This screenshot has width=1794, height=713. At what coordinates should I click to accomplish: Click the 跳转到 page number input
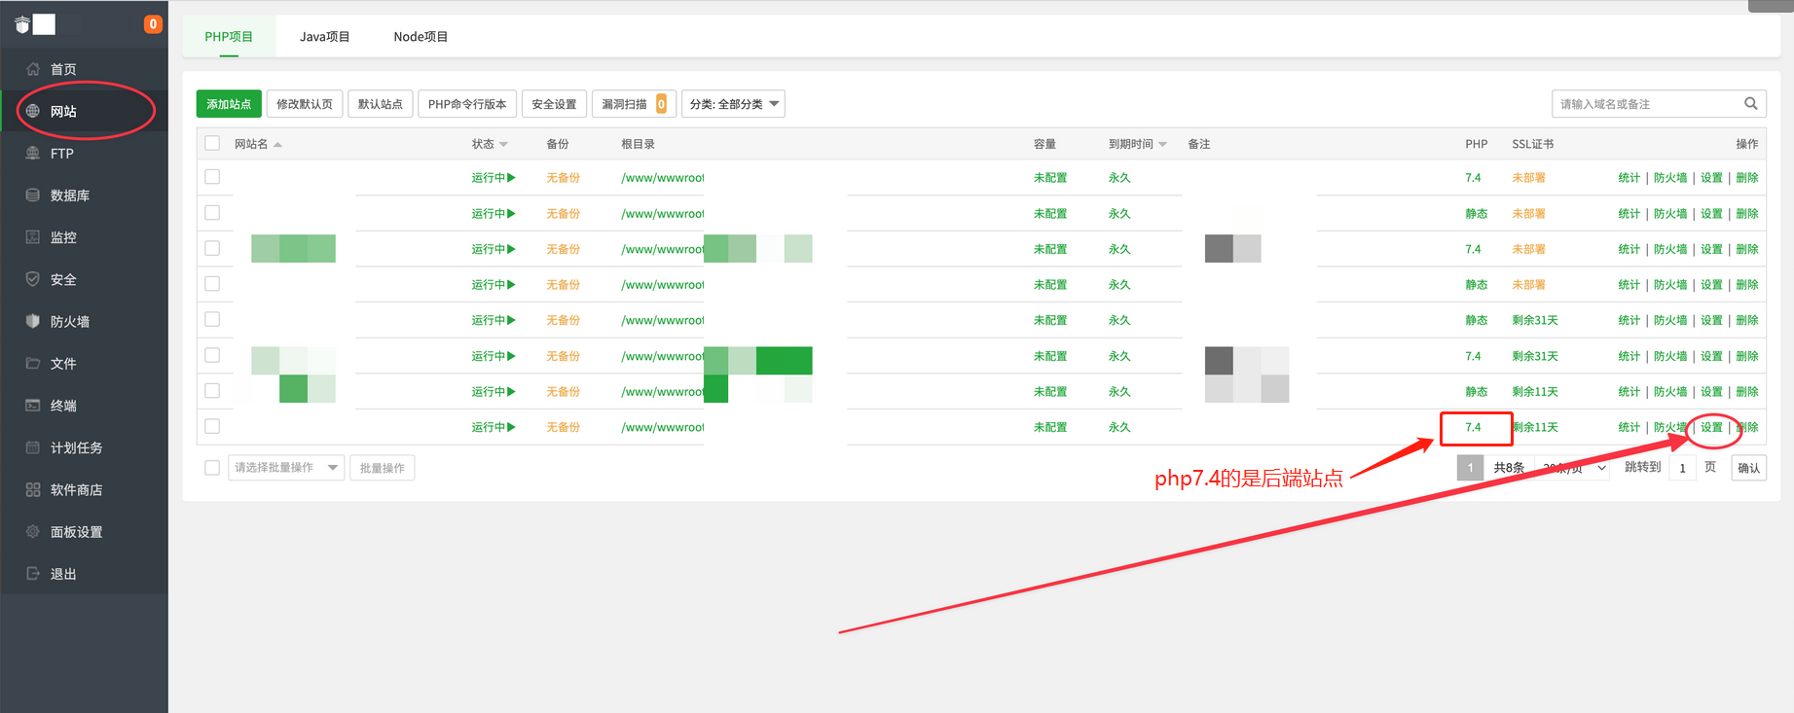click(x=1682, y=468)
